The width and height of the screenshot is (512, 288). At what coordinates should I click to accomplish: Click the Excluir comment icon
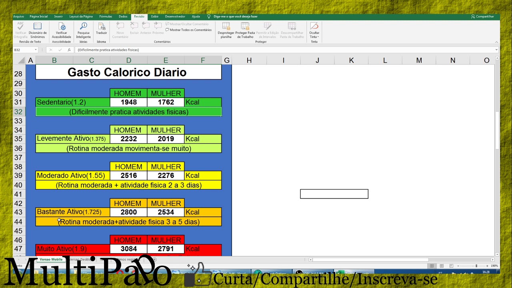tap(134, 28)
